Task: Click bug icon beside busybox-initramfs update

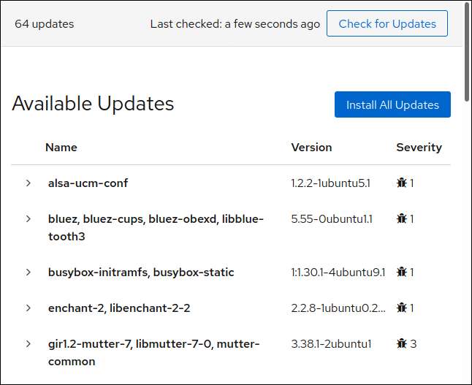Action: coord(401,272)
